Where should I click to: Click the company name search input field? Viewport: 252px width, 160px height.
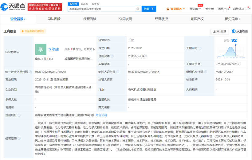point(101,9)
